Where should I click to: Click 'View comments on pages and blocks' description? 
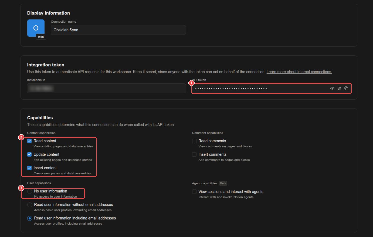tap(225, 146)
